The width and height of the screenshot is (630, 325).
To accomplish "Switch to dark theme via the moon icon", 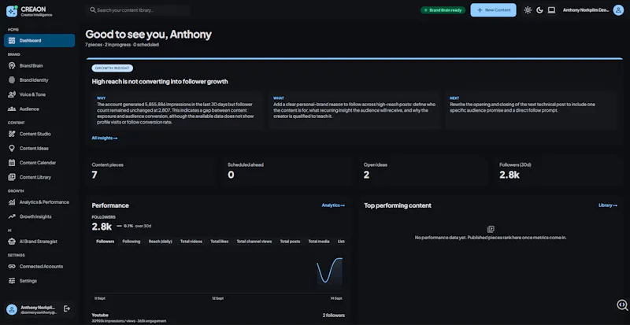I will [x=539, y=10].
